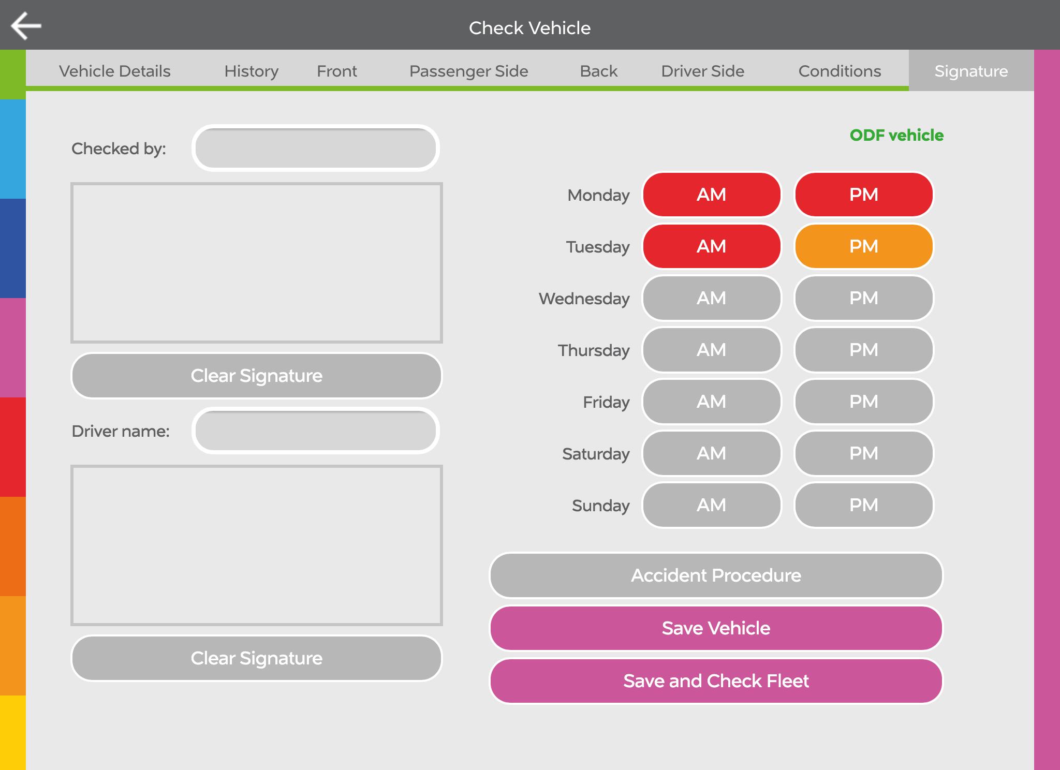Open the History tab
The image size is (1060, 770).
pyautogui.click(x=251, y=71)
